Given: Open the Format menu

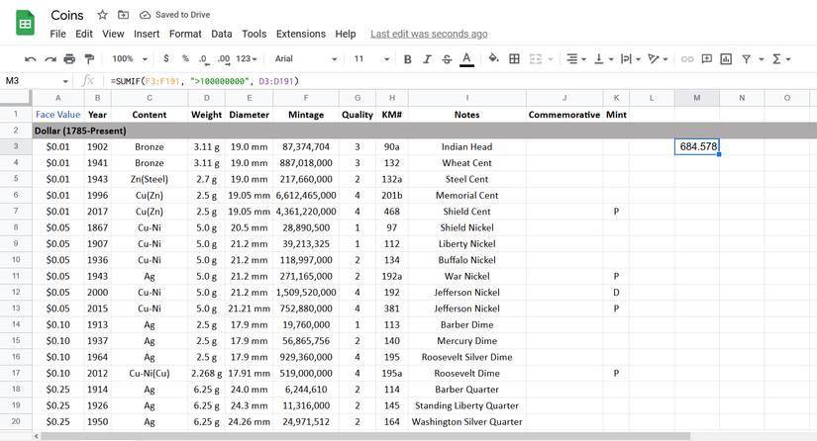Looking at the screenshot, I should click(185, 34).
